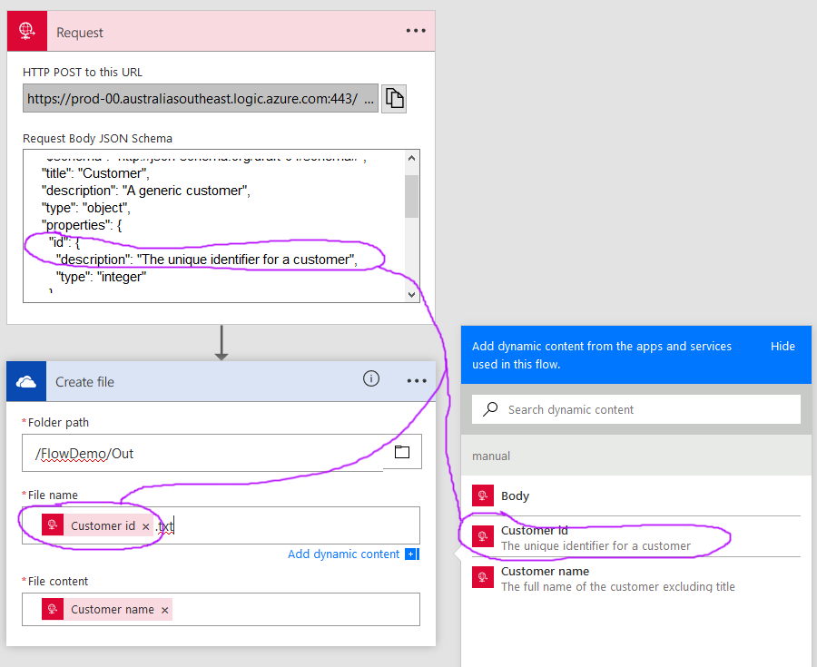
Task: Open the Create file card ellipsis menu
Action: click(x=415, y=380)
